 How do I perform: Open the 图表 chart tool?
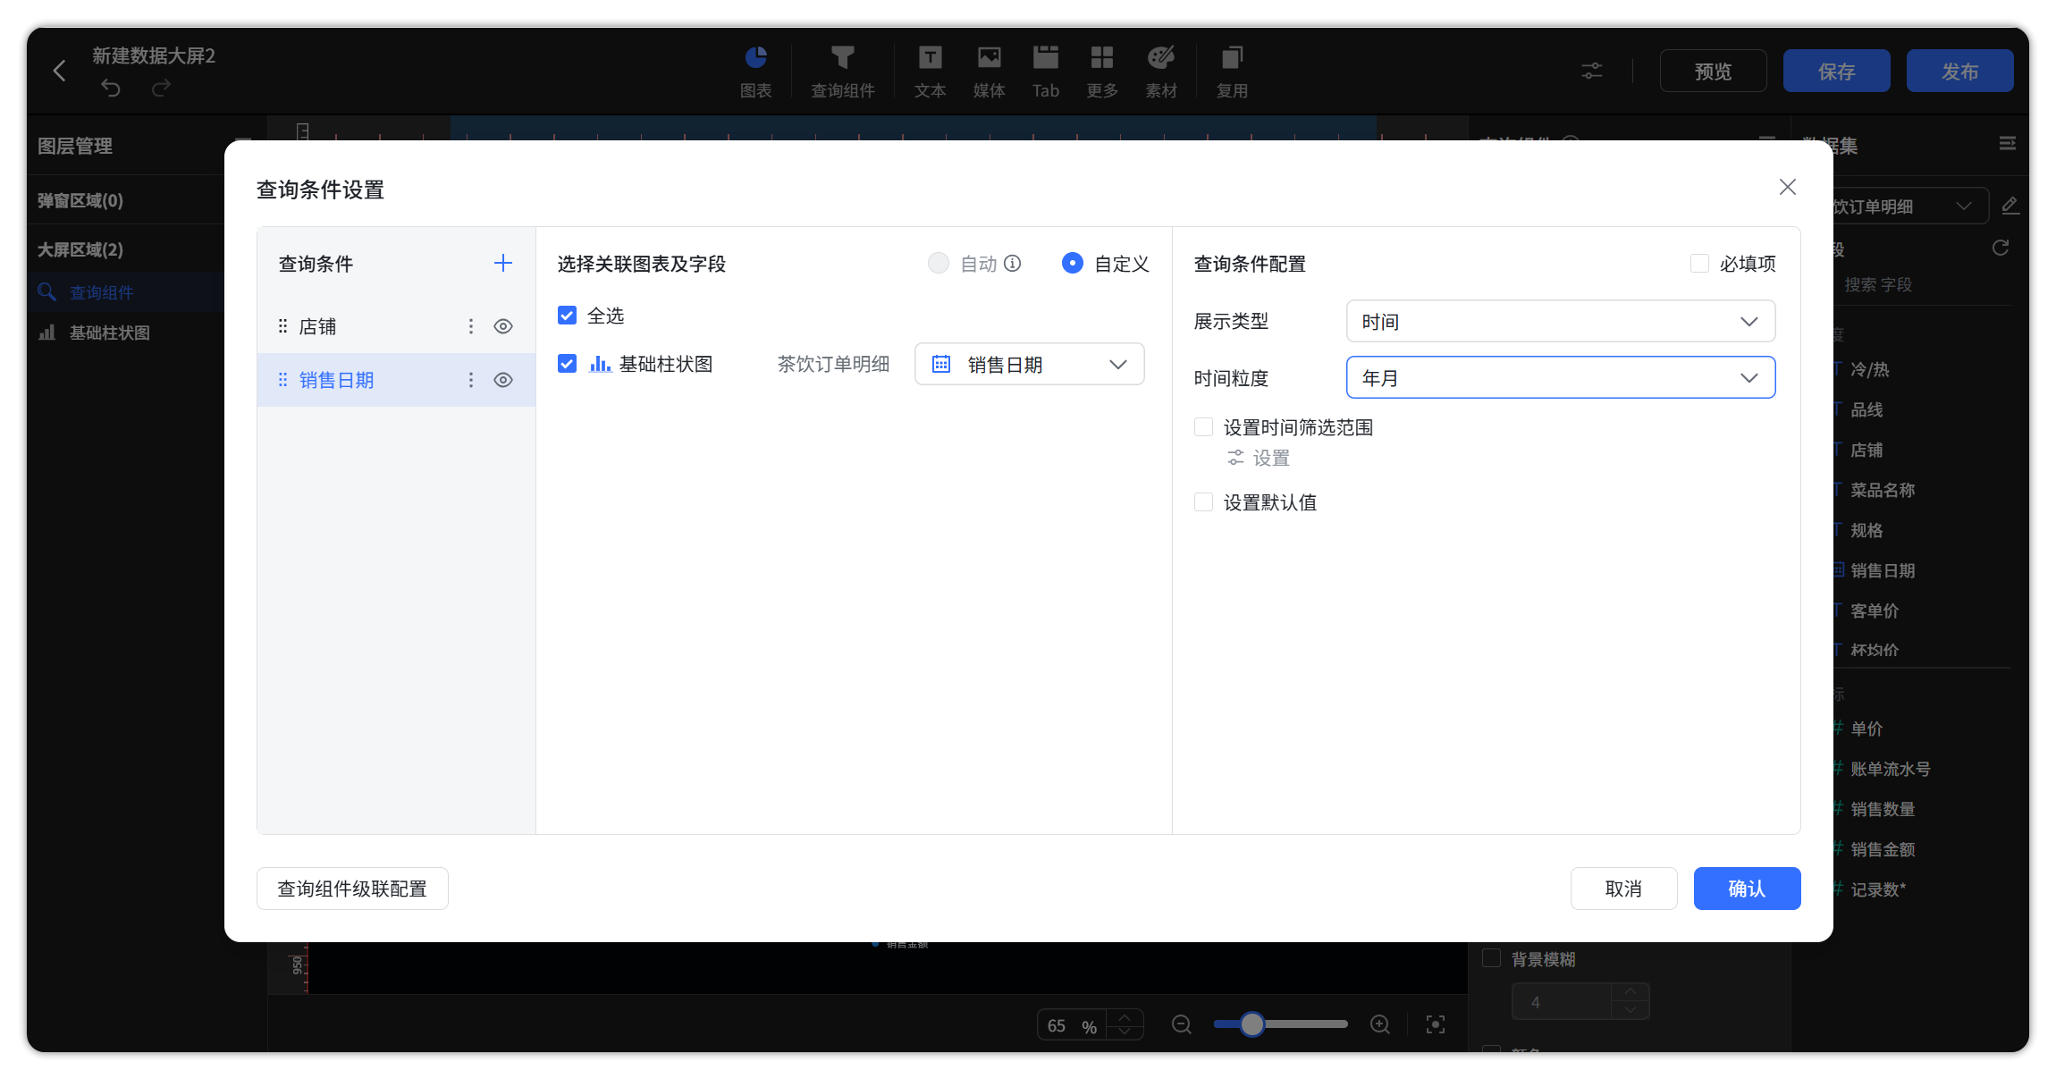tap(756, 72)
